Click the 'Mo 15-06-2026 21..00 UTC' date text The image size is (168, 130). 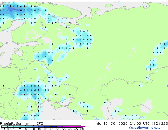tap(123, 124)
